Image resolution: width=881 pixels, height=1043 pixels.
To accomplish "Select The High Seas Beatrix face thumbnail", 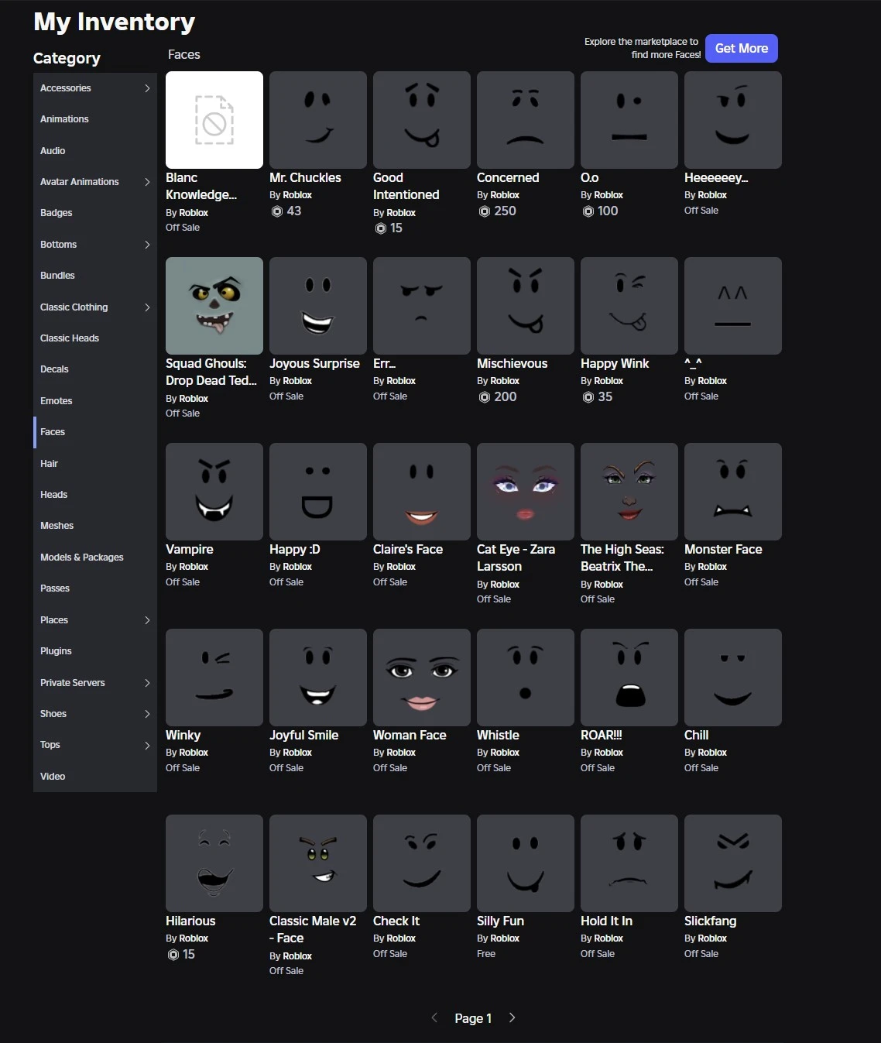I will 629,492.
